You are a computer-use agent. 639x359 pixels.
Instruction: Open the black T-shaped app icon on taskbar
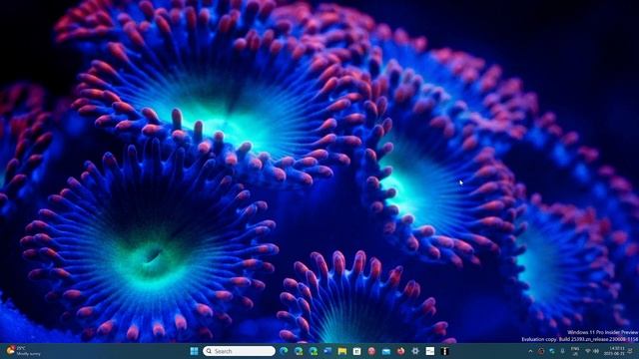444,351
